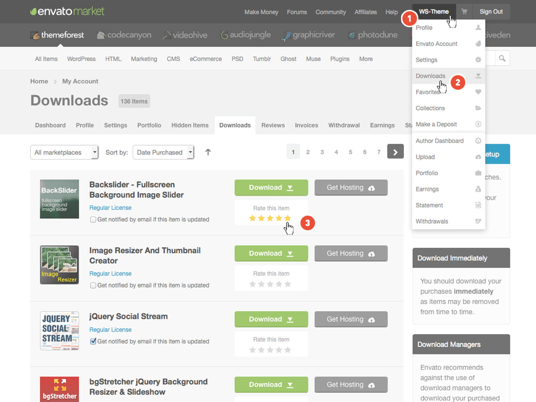Open the WordPress category menu
The height and width of the screenshot is (402, 536).
tap(81, 59)
